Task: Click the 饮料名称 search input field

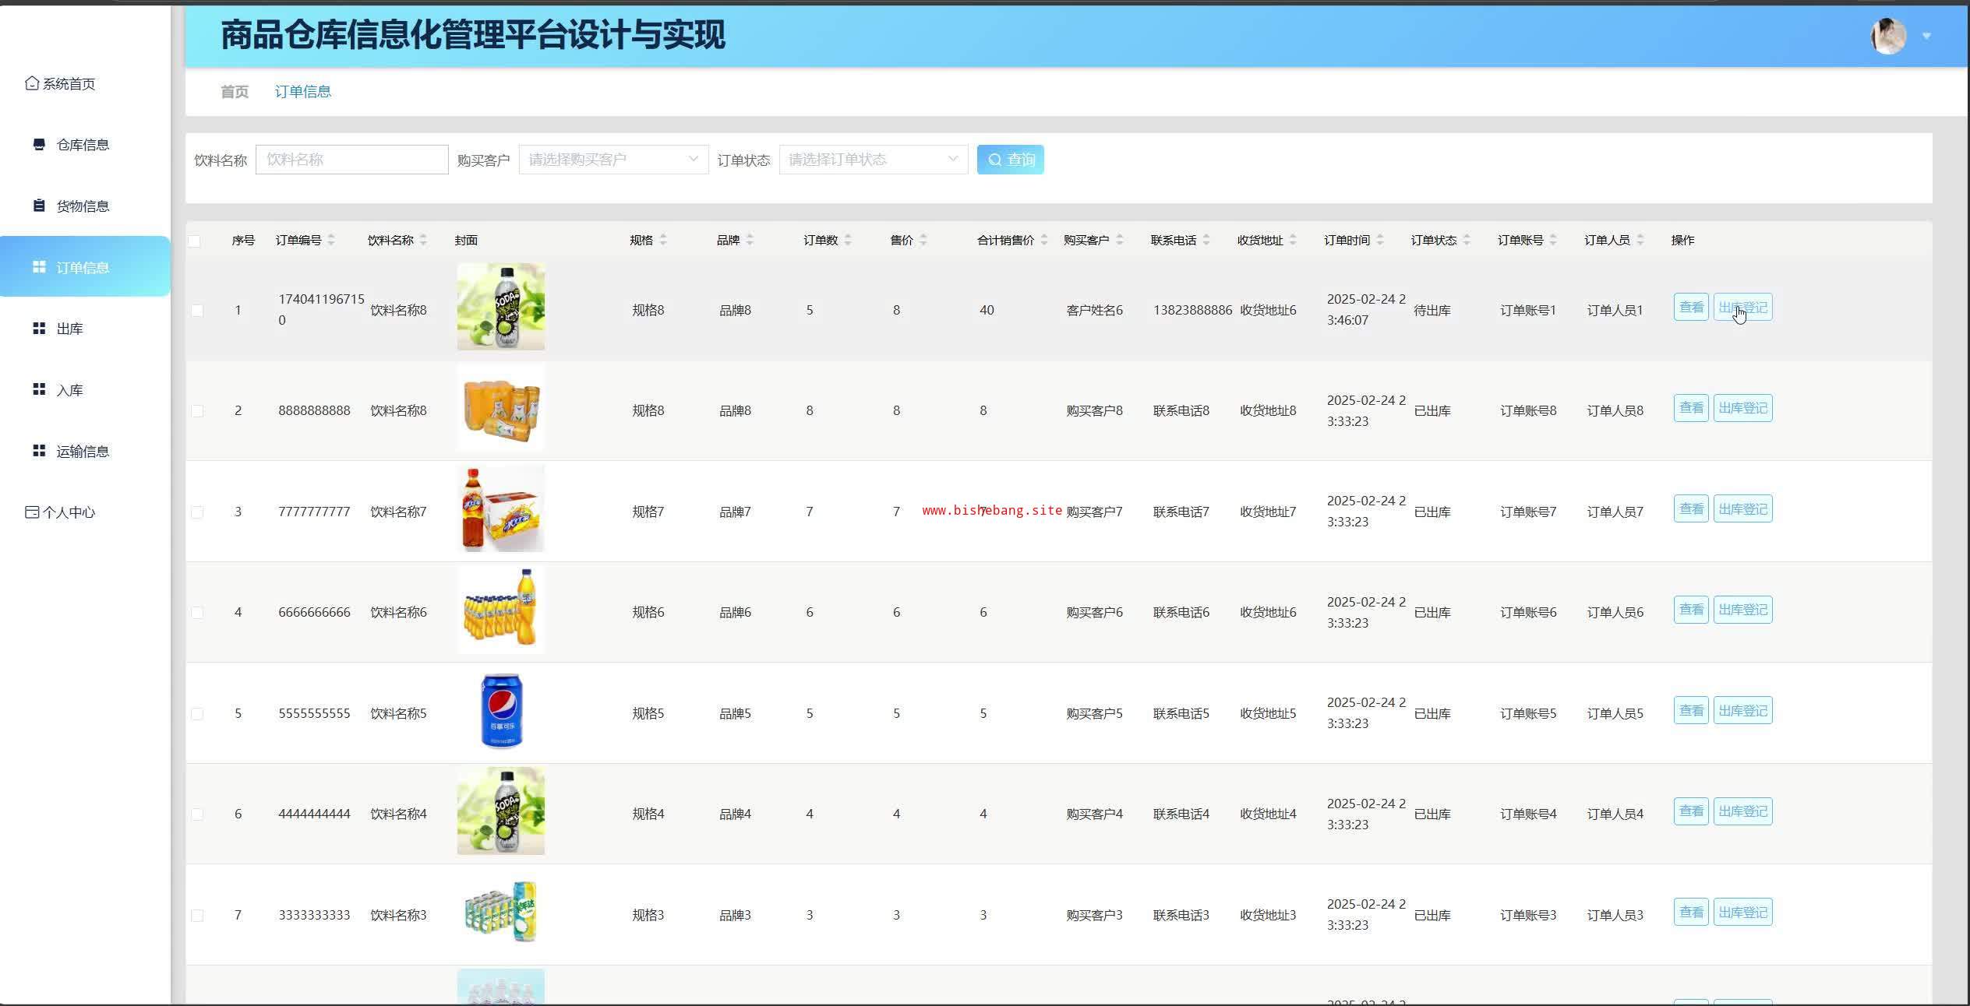Action: 351,160
